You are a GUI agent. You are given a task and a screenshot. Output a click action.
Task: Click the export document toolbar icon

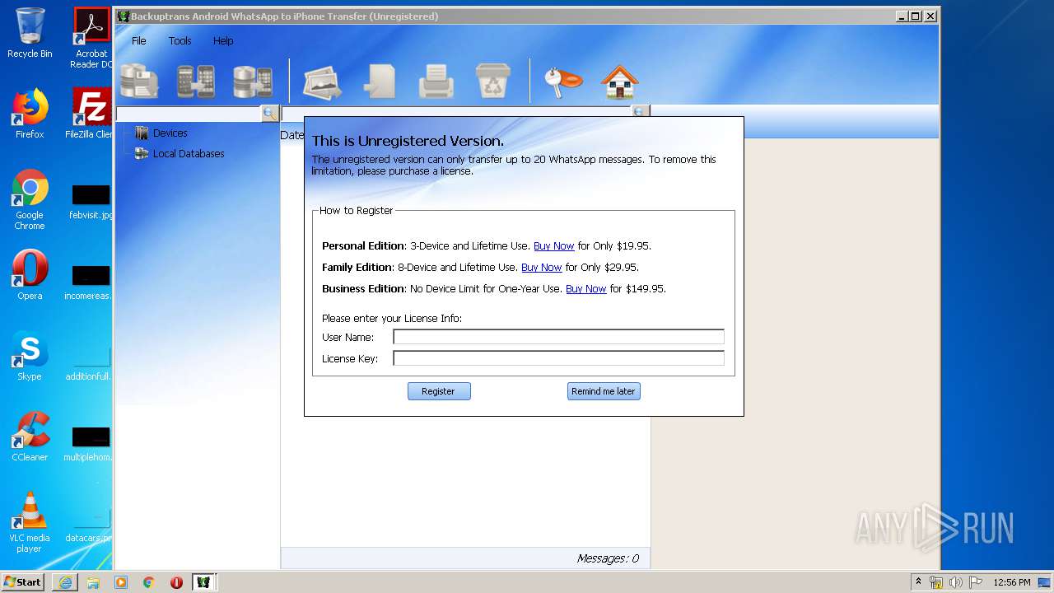pyautogui.click(x=380, y=82)
